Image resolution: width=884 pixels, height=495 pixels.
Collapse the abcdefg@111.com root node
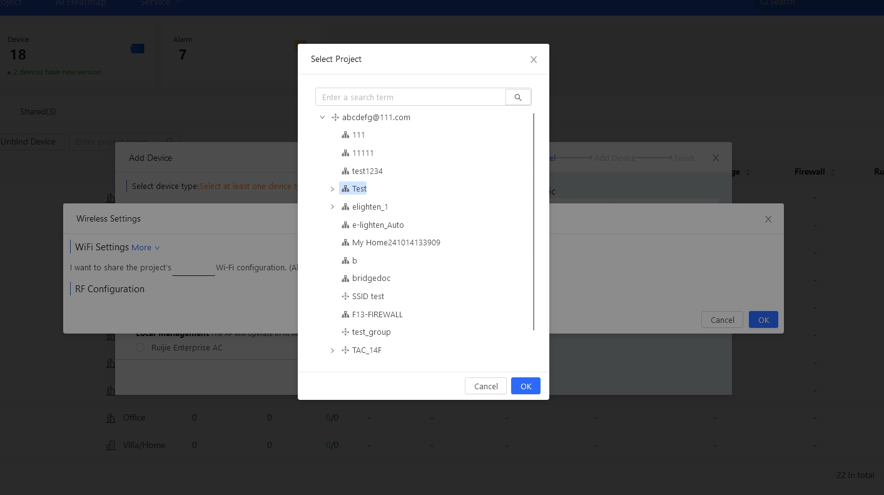tap(322, 118)
